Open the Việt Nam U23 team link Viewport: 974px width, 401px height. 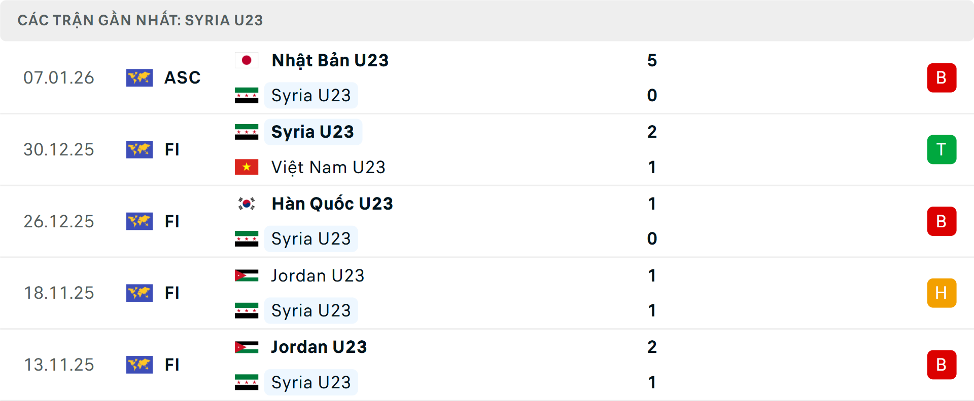[328, 167]
